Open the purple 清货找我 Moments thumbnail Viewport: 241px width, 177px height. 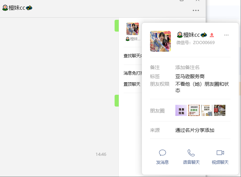pos(181,110)
